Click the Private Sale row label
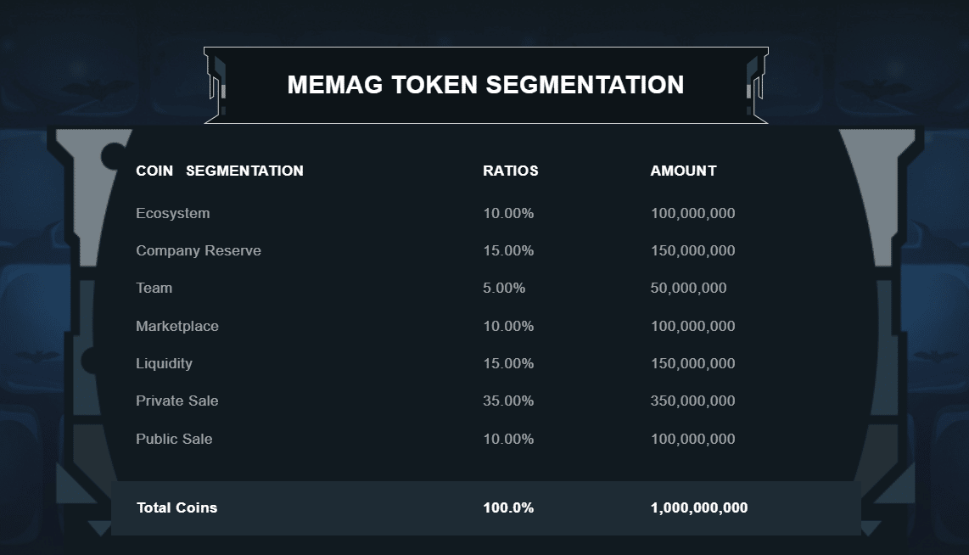Screen dimensions: 969x555 pos(177,401)
